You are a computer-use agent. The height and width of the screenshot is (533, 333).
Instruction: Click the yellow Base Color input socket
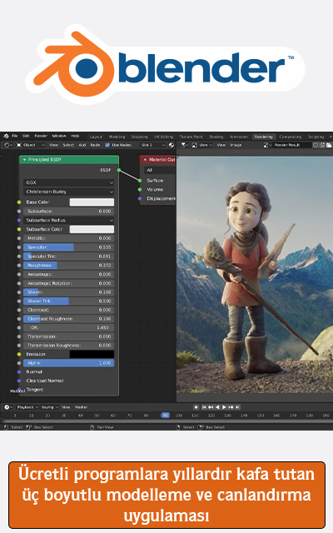[19, 202]
